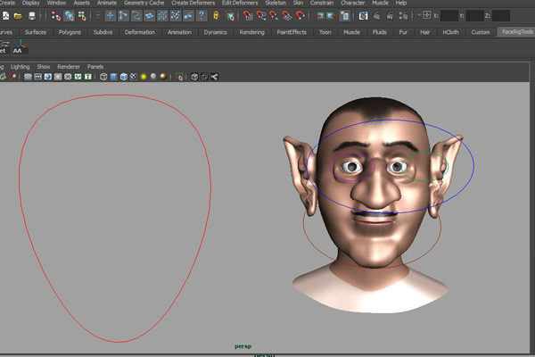Select by object type mode icon
Viewport: 535px width, 357px height.
tap(69, 16)
